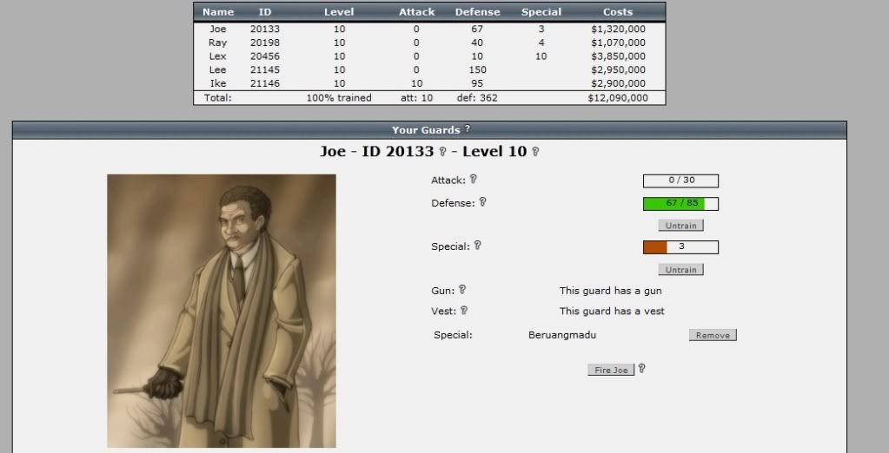Click Ike's defense value 95
The image size is (889, 453).
(477, 83)
